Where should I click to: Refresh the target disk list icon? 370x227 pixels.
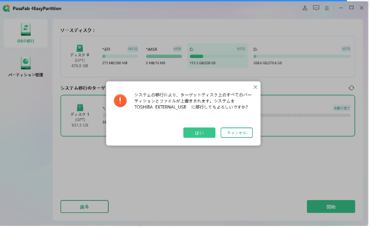(x=351, y=88)
